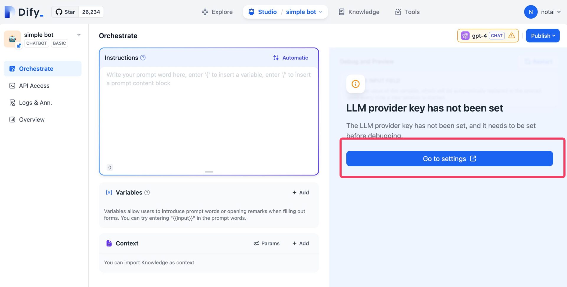Go to the Tools section
The height and width of the screenshot is (287, 567).
click(x=407, y=12)
